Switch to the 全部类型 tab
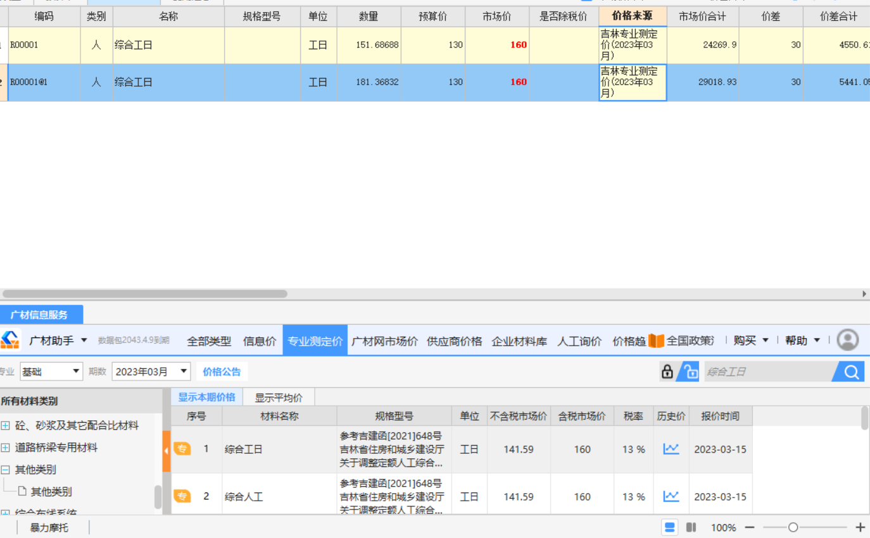This screenshot has width=870, height=538. [209, 341]
